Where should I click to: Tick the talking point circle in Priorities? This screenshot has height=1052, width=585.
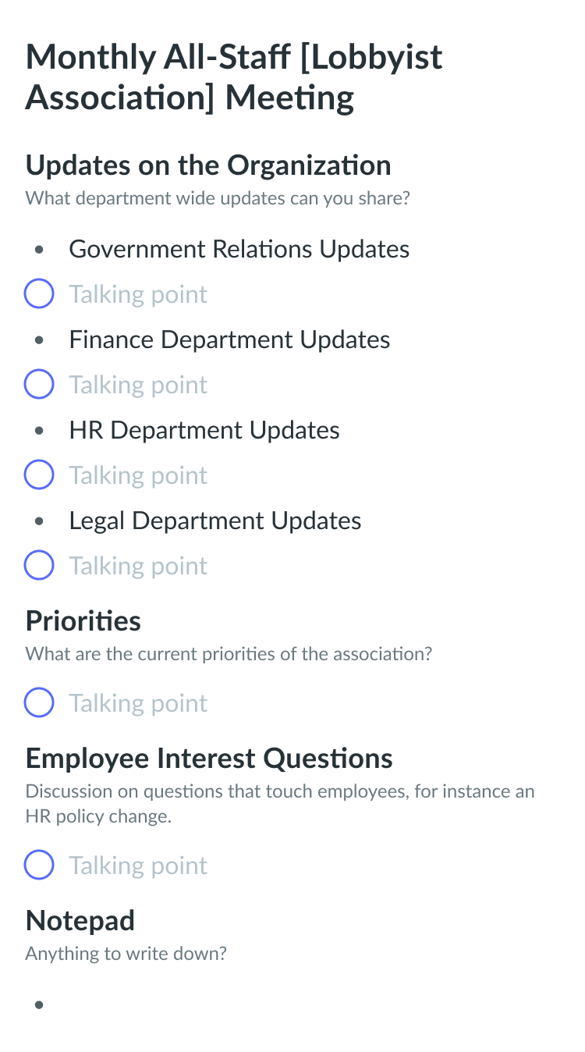pyautogui.click(x=39, y=703)
